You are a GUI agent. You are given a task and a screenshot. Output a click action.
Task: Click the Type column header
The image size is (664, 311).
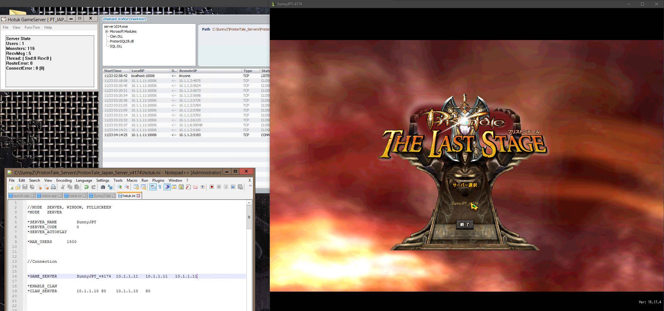pos(251,71)
